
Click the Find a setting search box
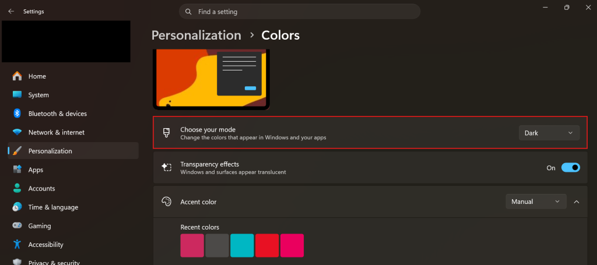click(300, 12)
